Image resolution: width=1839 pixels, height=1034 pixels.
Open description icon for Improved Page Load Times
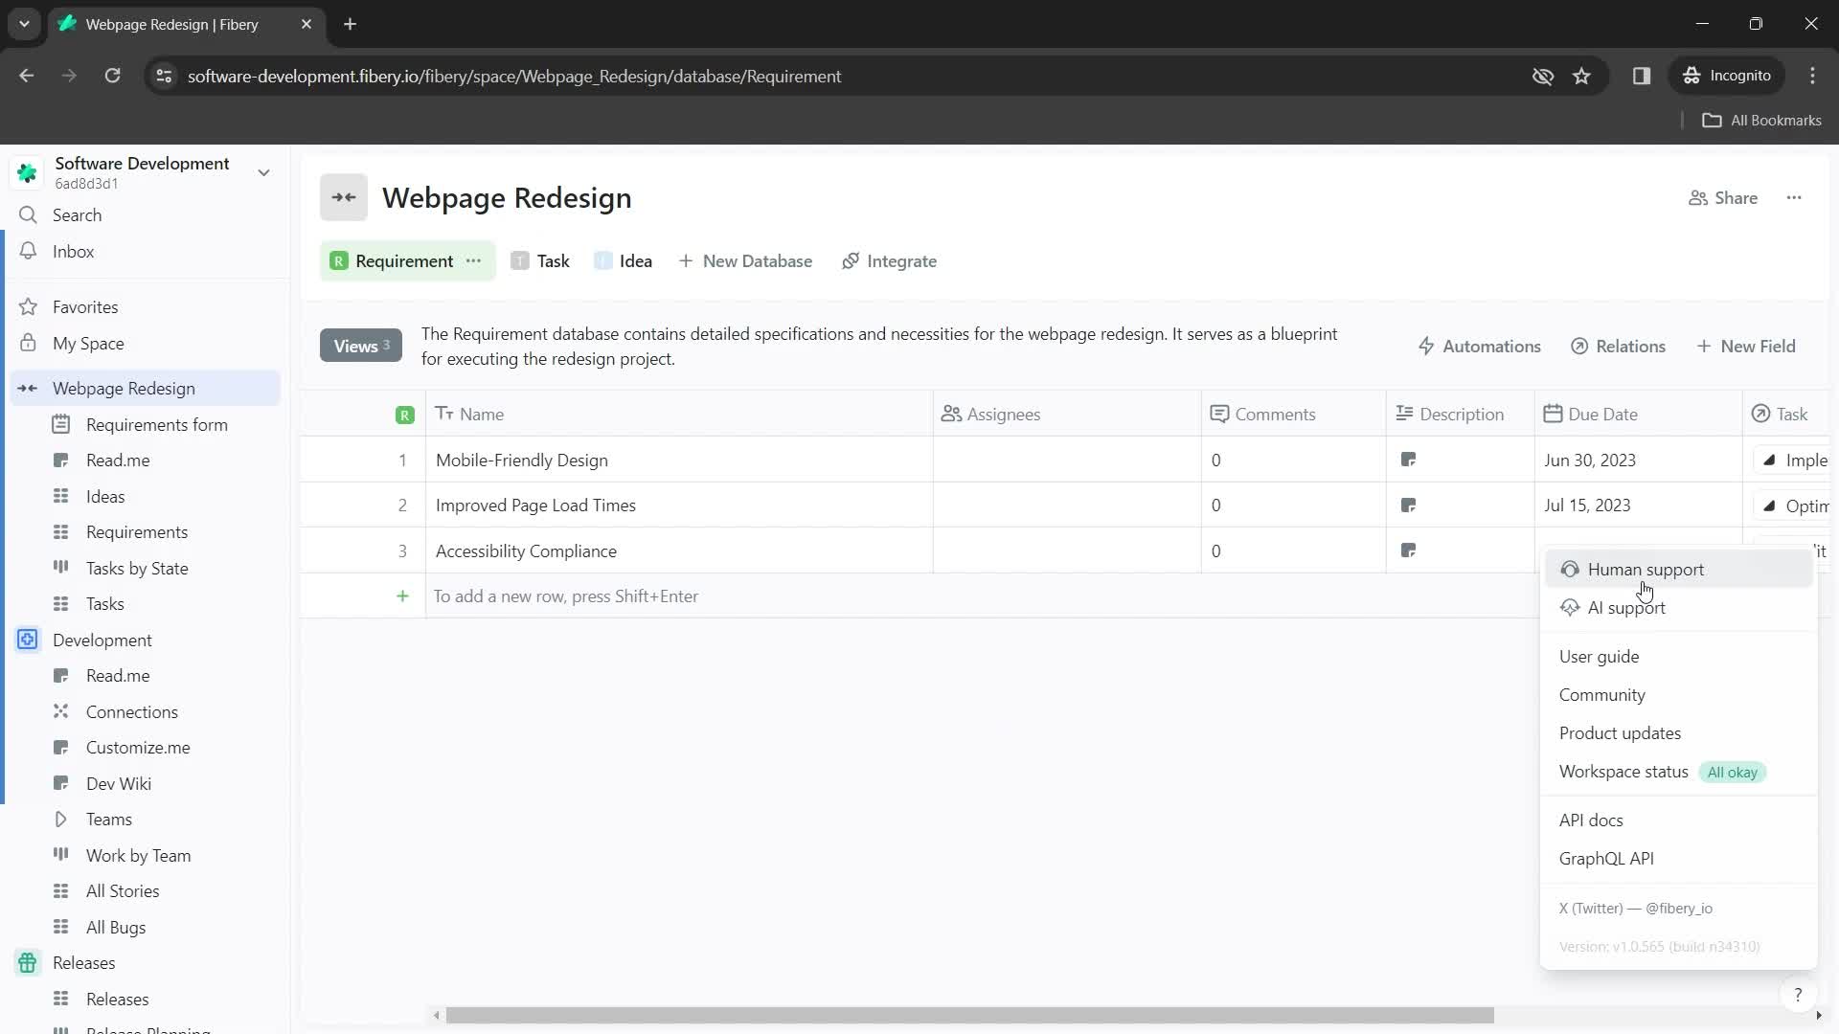[x=1408, y=506]
